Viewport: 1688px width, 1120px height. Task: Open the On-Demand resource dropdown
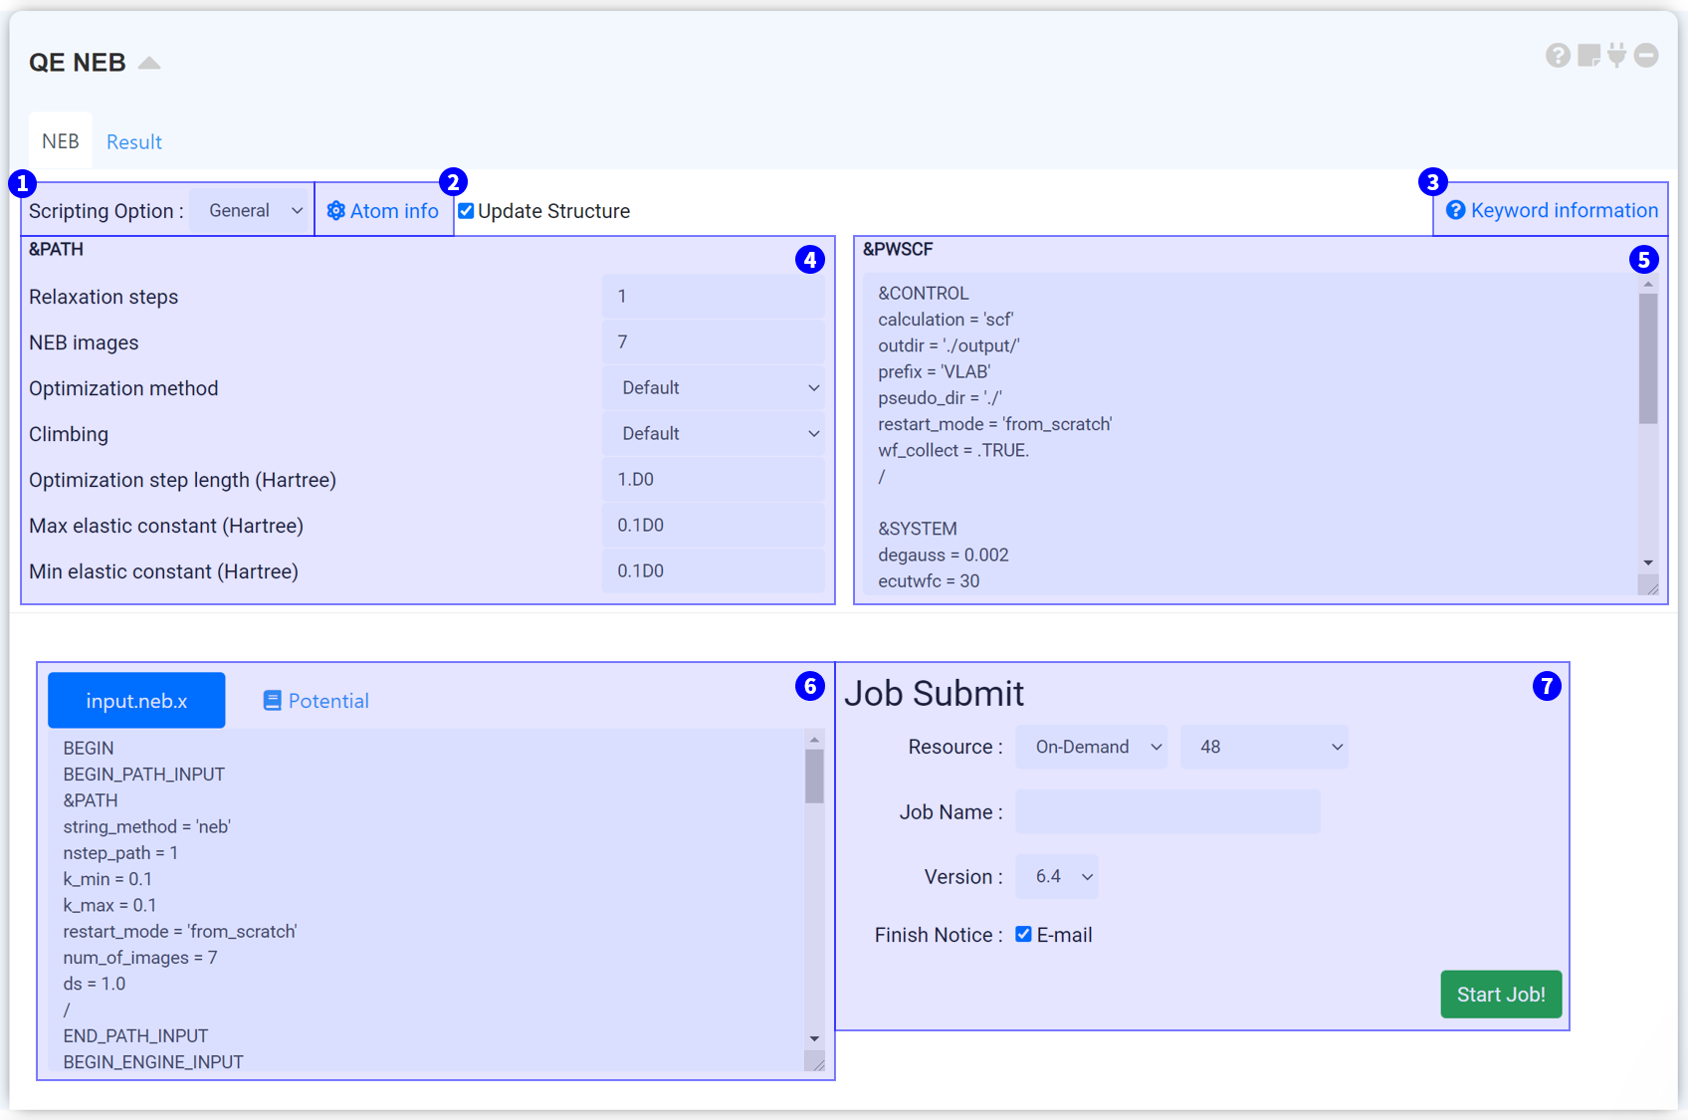pos(1091,747)
